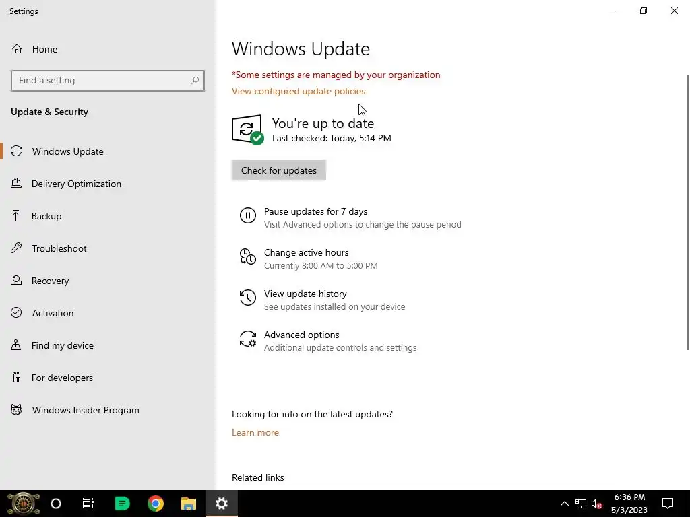Click the gear-sync icon for Advanced options
The height and width of the screenshot is (517, 690).
(248, 339)
